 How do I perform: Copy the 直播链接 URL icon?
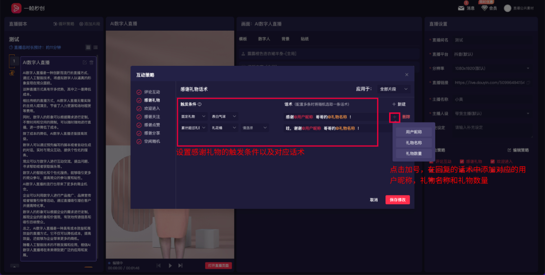528,83
